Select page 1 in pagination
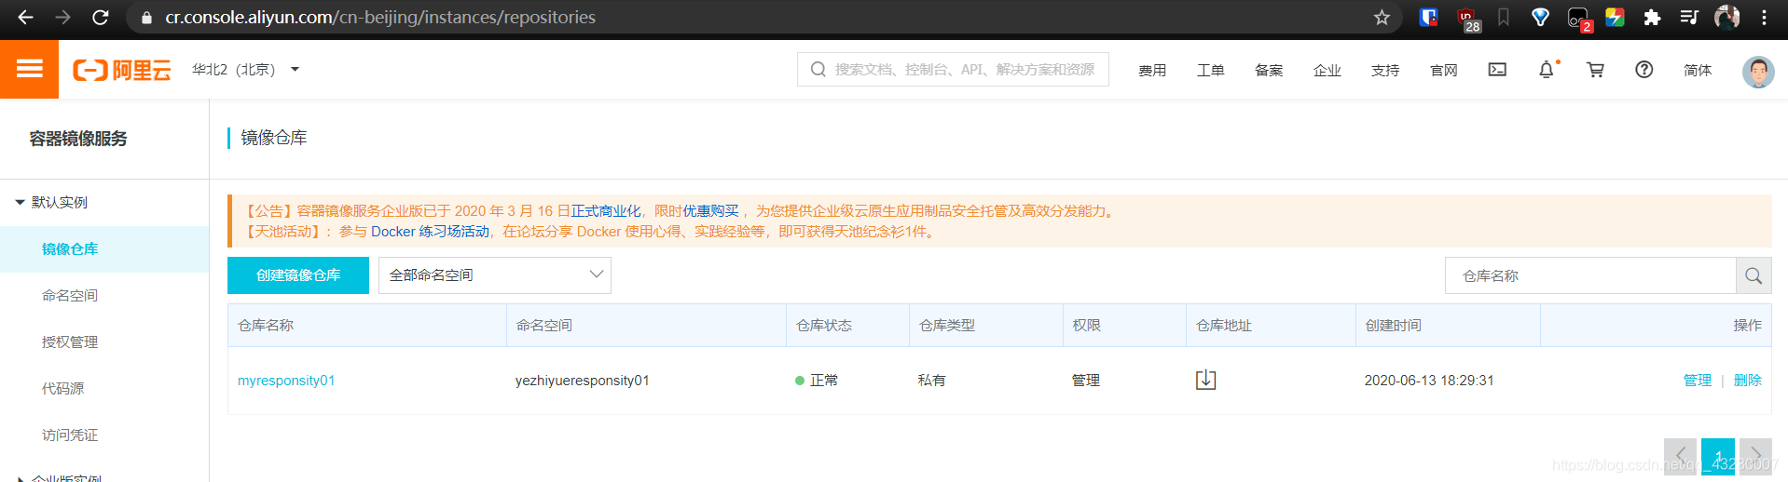The width and height of the screenshot is (1788, 482). pyautogui.click(x=1718, y=456)
